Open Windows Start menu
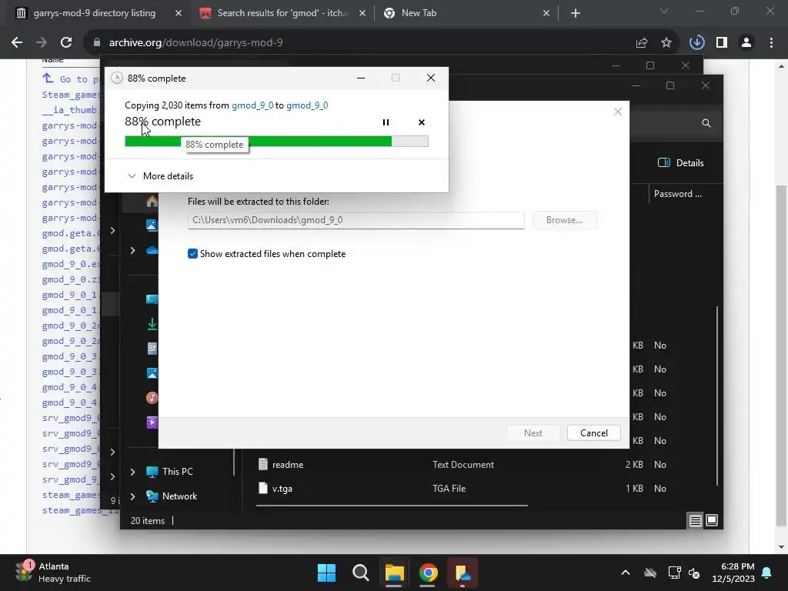Image resolution: width=788 pixels, height=591 pixels. click(326, 573)
